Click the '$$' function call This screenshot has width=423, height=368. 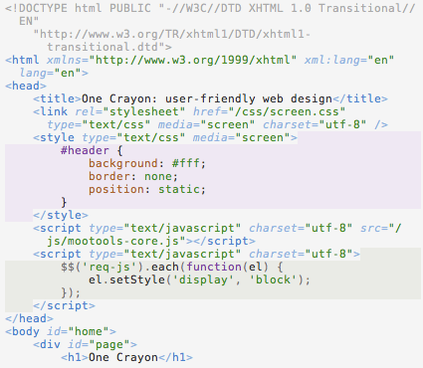(68, 267)
